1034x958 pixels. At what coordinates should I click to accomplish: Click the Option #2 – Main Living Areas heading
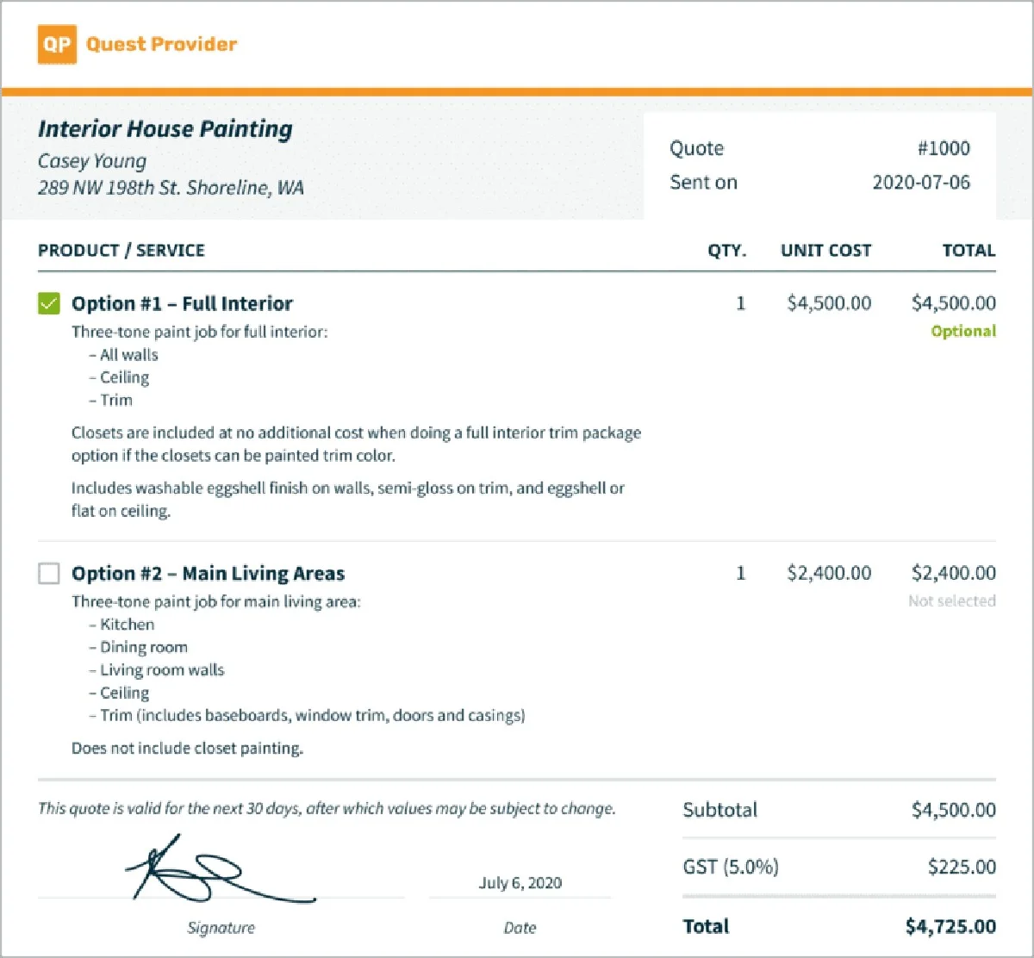(x=208, y=574)
